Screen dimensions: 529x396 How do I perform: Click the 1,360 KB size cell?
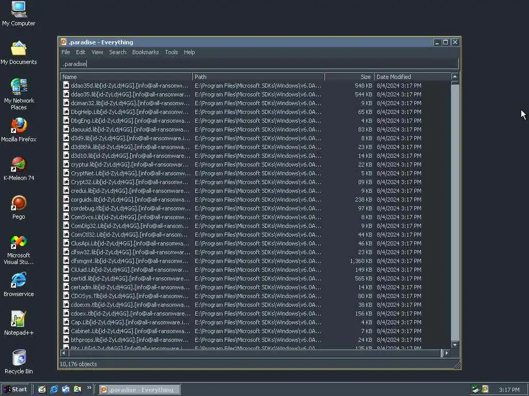coord(361,260)
